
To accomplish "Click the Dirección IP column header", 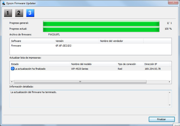I will pyautogui.click(x=156, y=64).
